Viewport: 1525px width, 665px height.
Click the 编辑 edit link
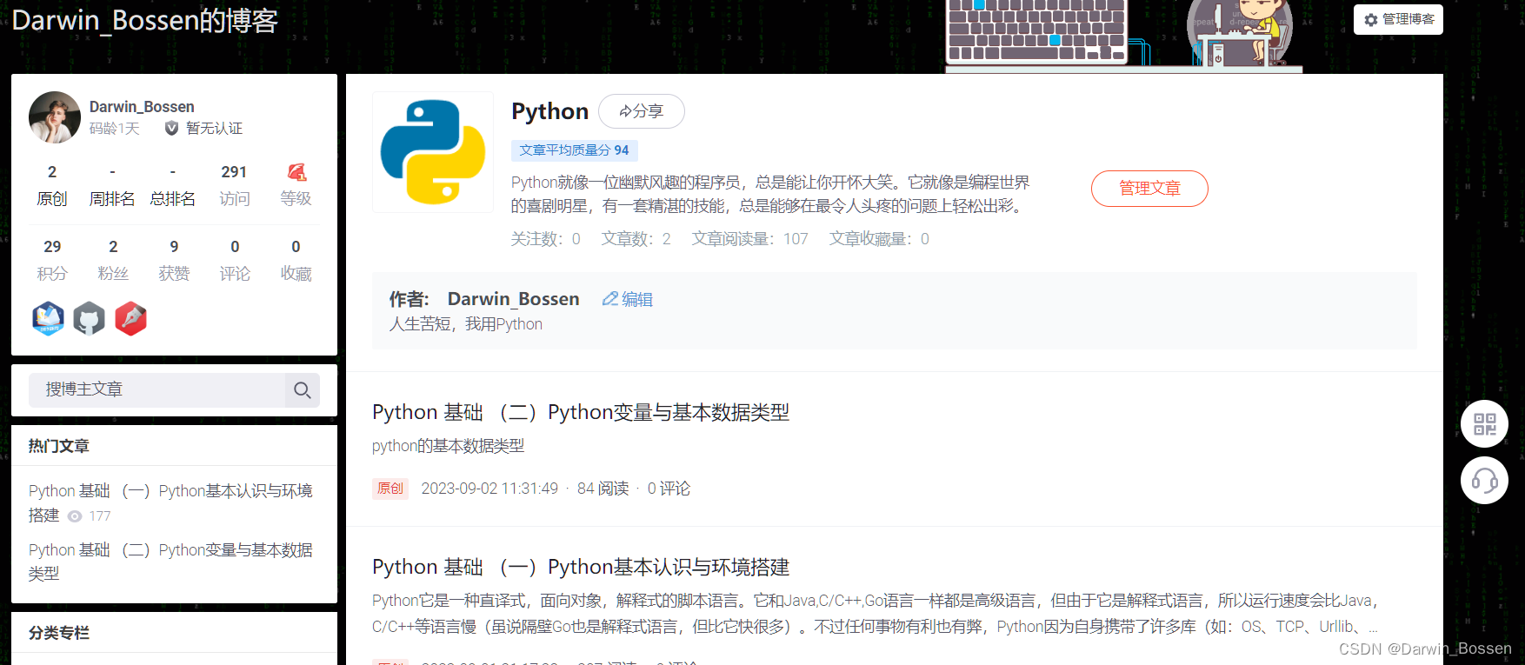pyautogui.click(x=628, y=299)
